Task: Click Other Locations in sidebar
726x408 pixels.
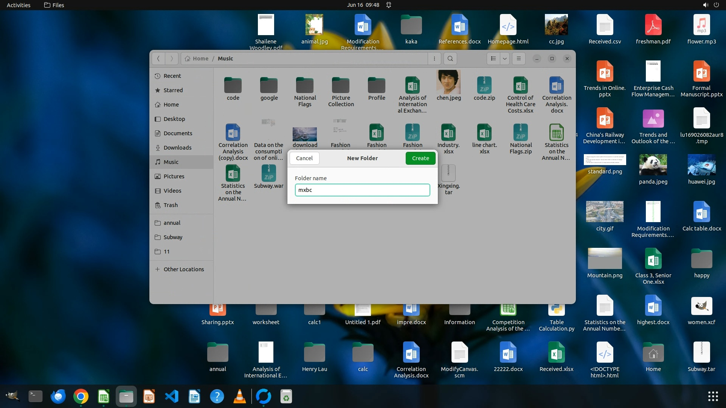Action: point(183,269)
